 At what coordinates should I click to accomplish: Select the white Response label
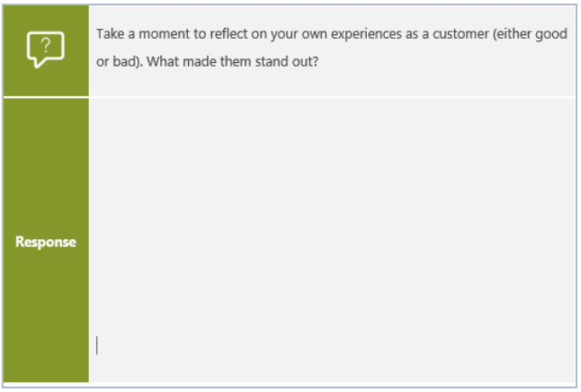tap(46, 242)
